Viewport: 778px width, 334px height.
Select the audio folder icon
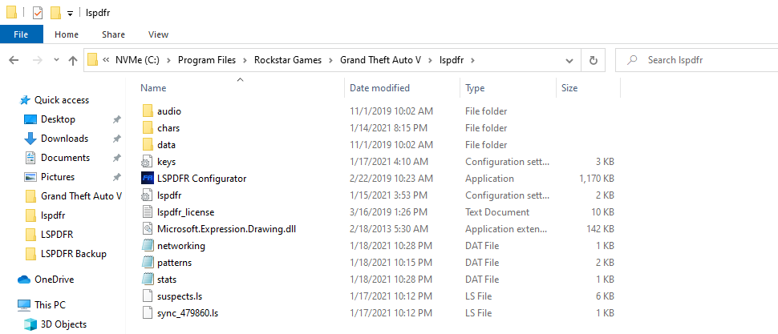pos(148,111)
